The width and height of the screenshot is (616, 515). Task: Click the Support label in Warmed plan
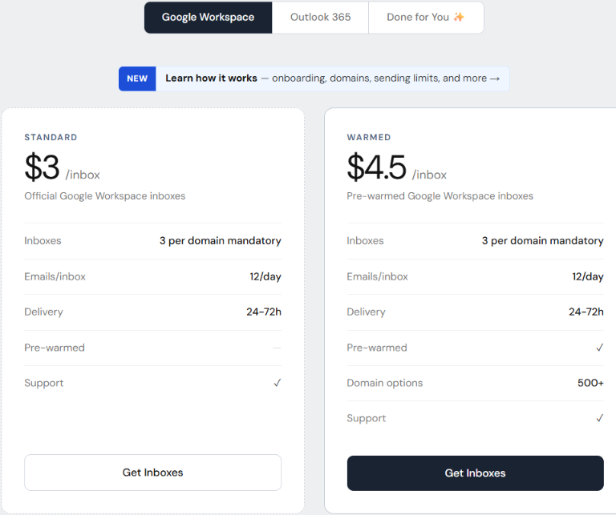366,419
